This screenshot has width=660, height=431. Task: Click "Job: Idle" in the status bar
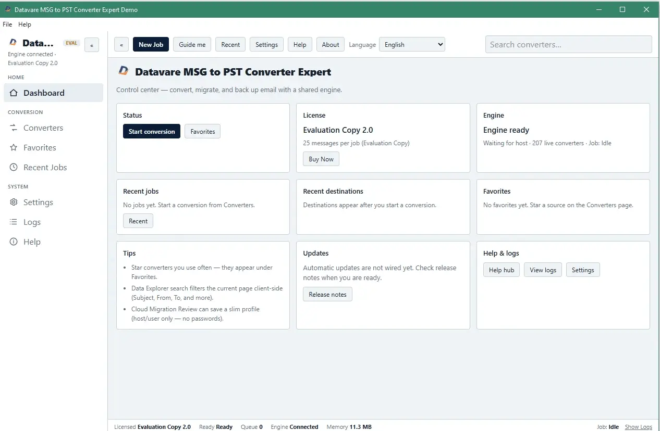pos(608,427)
